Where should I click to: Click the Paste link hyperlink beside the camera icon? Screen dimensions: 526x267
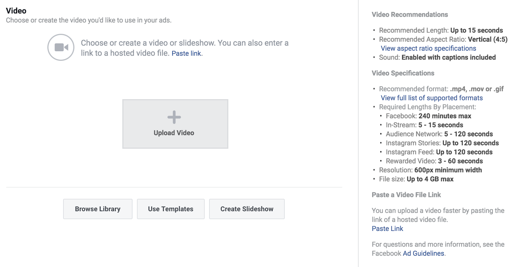click(x=186, y=53)
